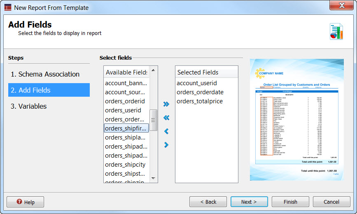
Task: Select the Variables step
Action: [x=28, y=106]
